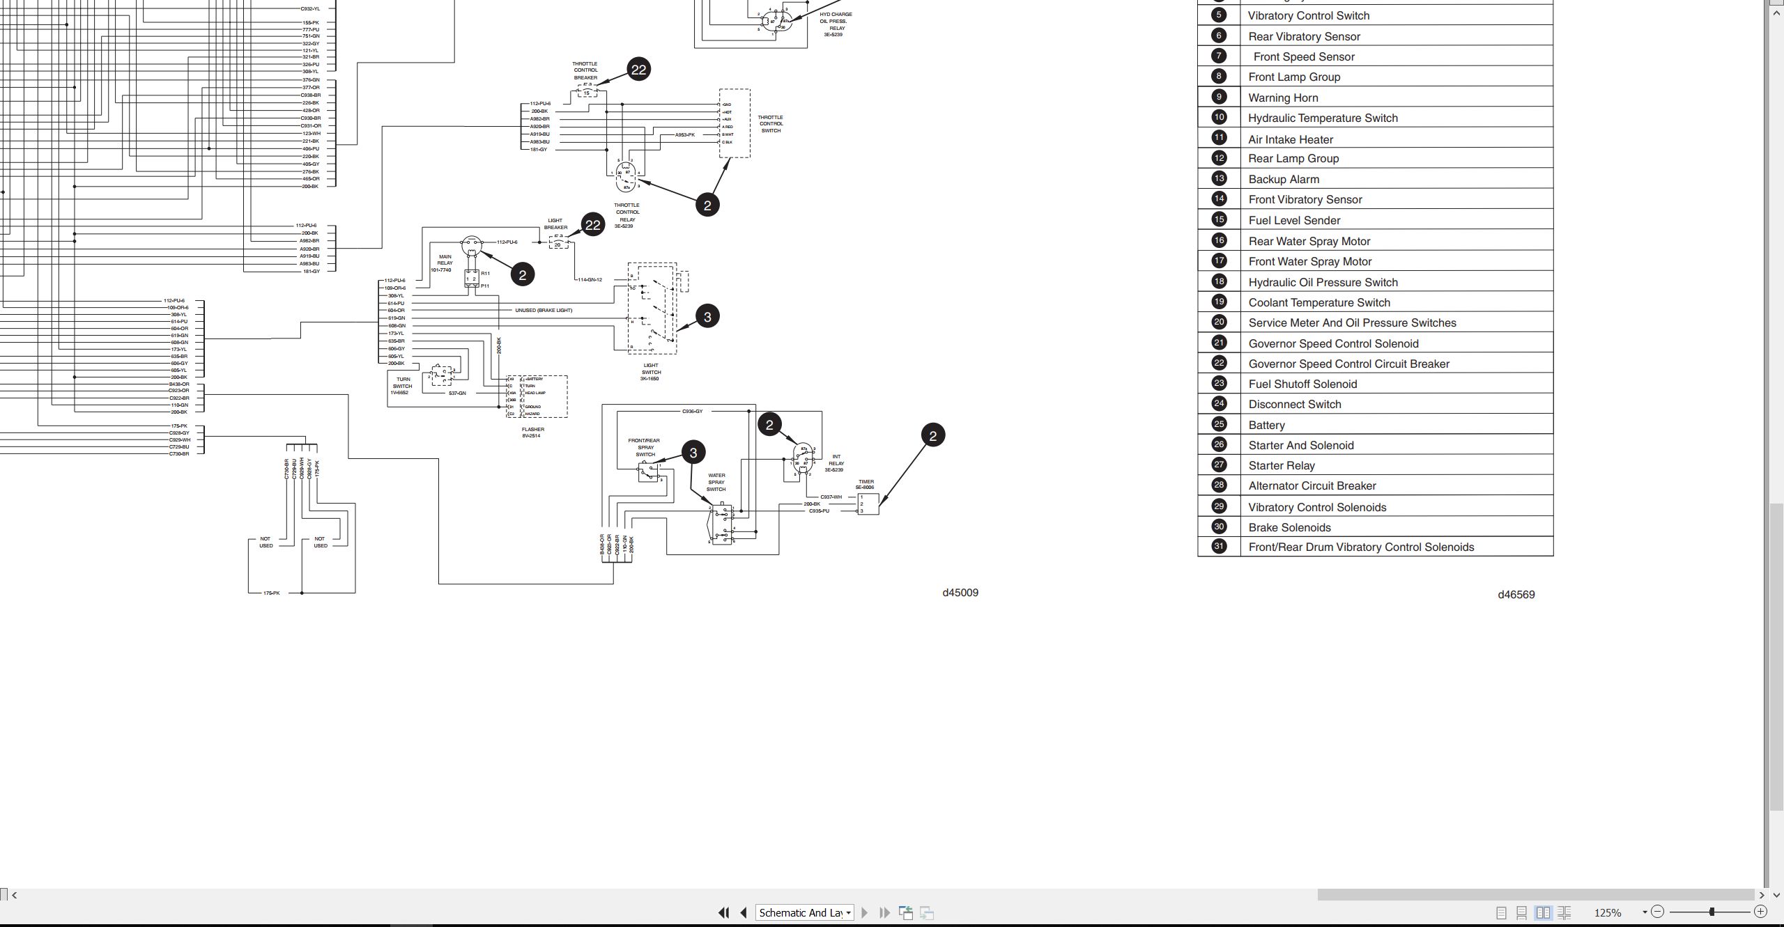The width and height of the screenshot is (1784, 927).
Task: Click the THROTTLE CONTROL BREAKER label
Action: tap(585, 70)
